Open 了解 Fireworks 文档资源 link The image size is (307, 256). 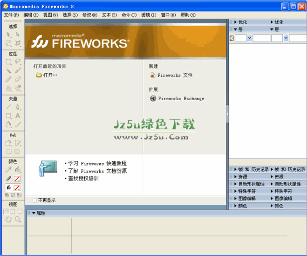[x=97, y=171]
